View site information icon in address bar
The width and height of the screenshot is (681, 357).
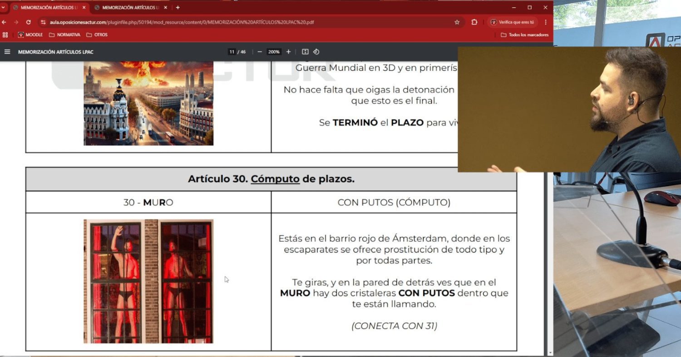44,22
